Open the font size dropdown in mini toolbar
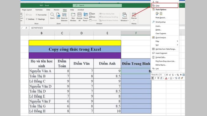The image size is (207, 116). [165, 75]
